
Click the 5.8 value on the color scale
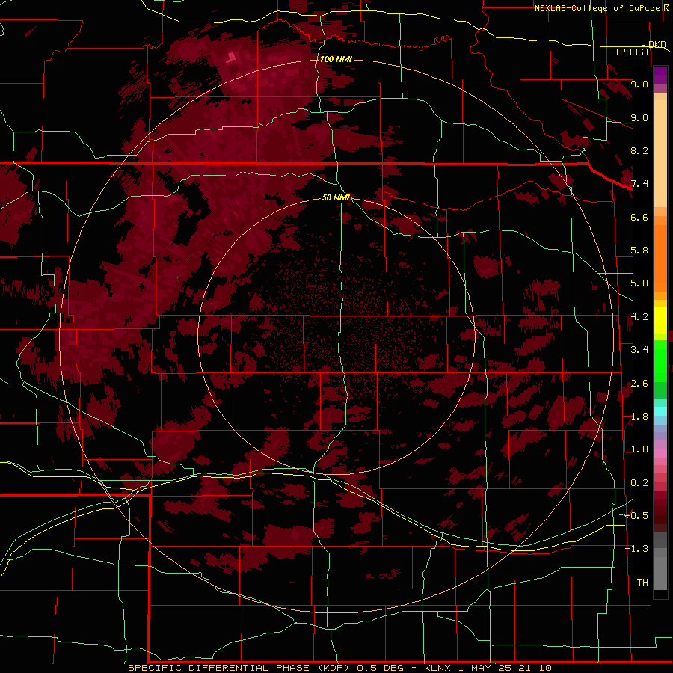click(x=639, y=251)
